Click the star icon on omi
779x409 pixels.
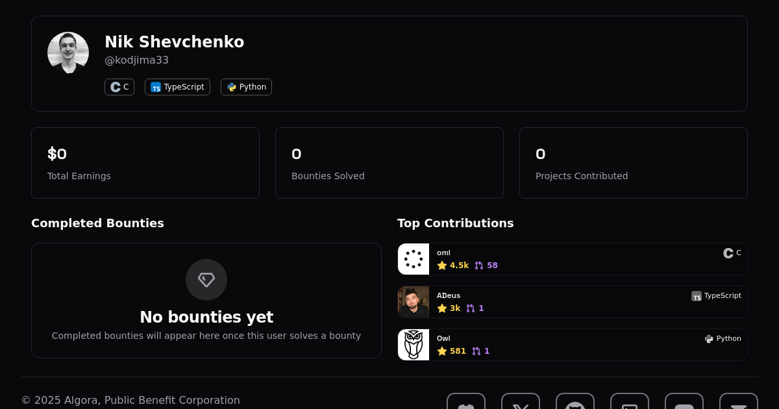point(442,266)
